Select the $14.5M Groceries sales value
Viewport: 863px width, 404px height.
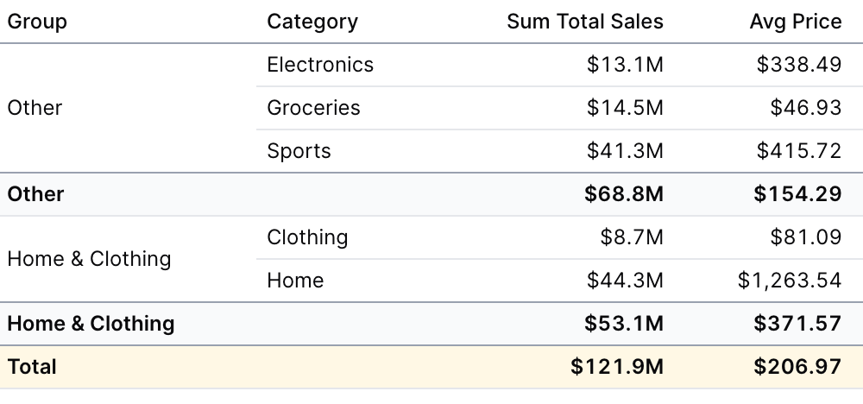625,108
